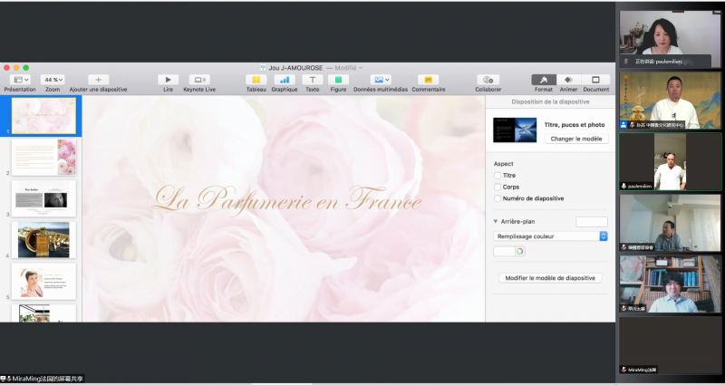Check the Numéro de diapositive option

(498, 198)
